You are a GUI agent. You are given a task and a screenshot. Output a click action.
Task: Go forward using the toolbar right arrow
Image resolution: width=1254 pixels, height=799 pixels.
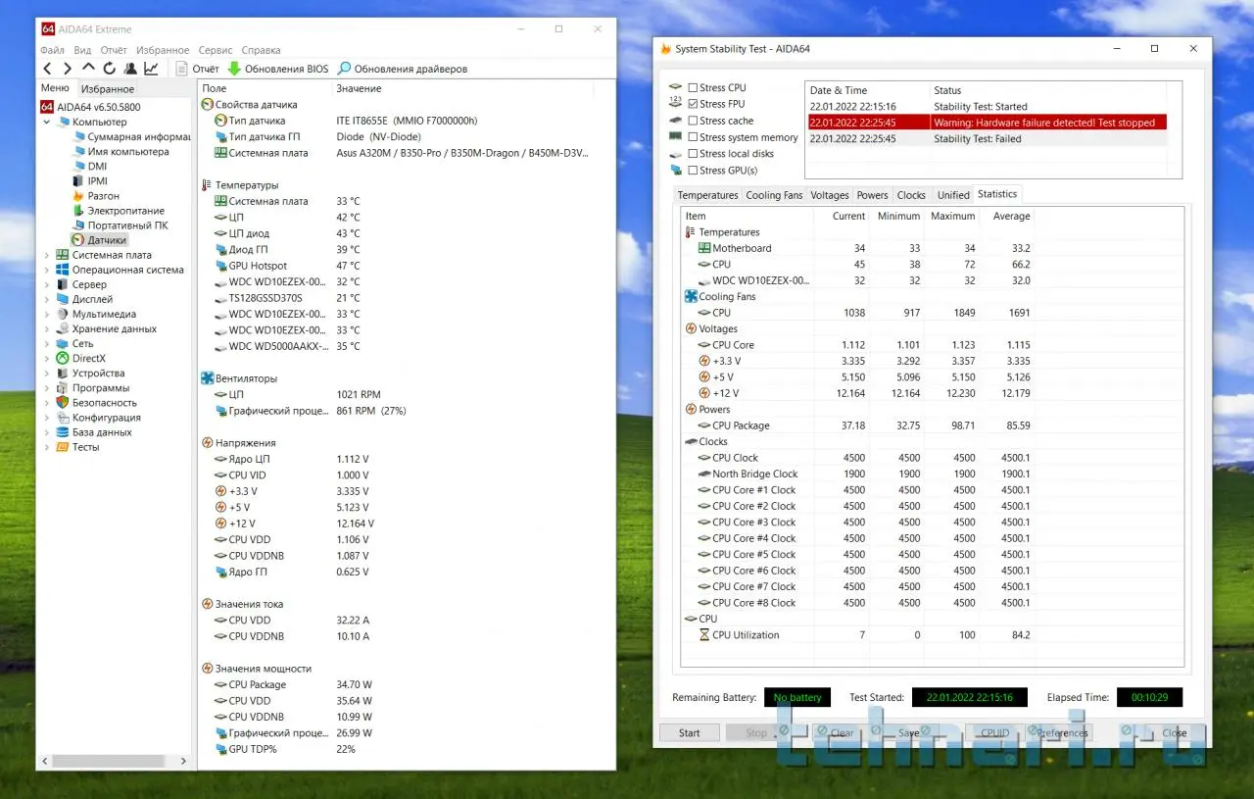click(68, 69)
